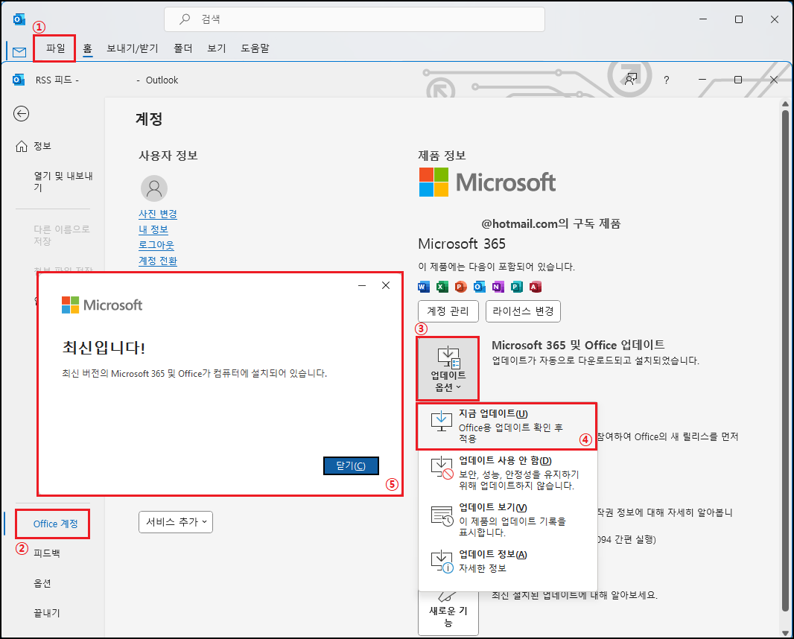Click the 라이선스 변경 button
Viewport: 794px width, 639px height.
pyautogui.click(x=523, y=311)
